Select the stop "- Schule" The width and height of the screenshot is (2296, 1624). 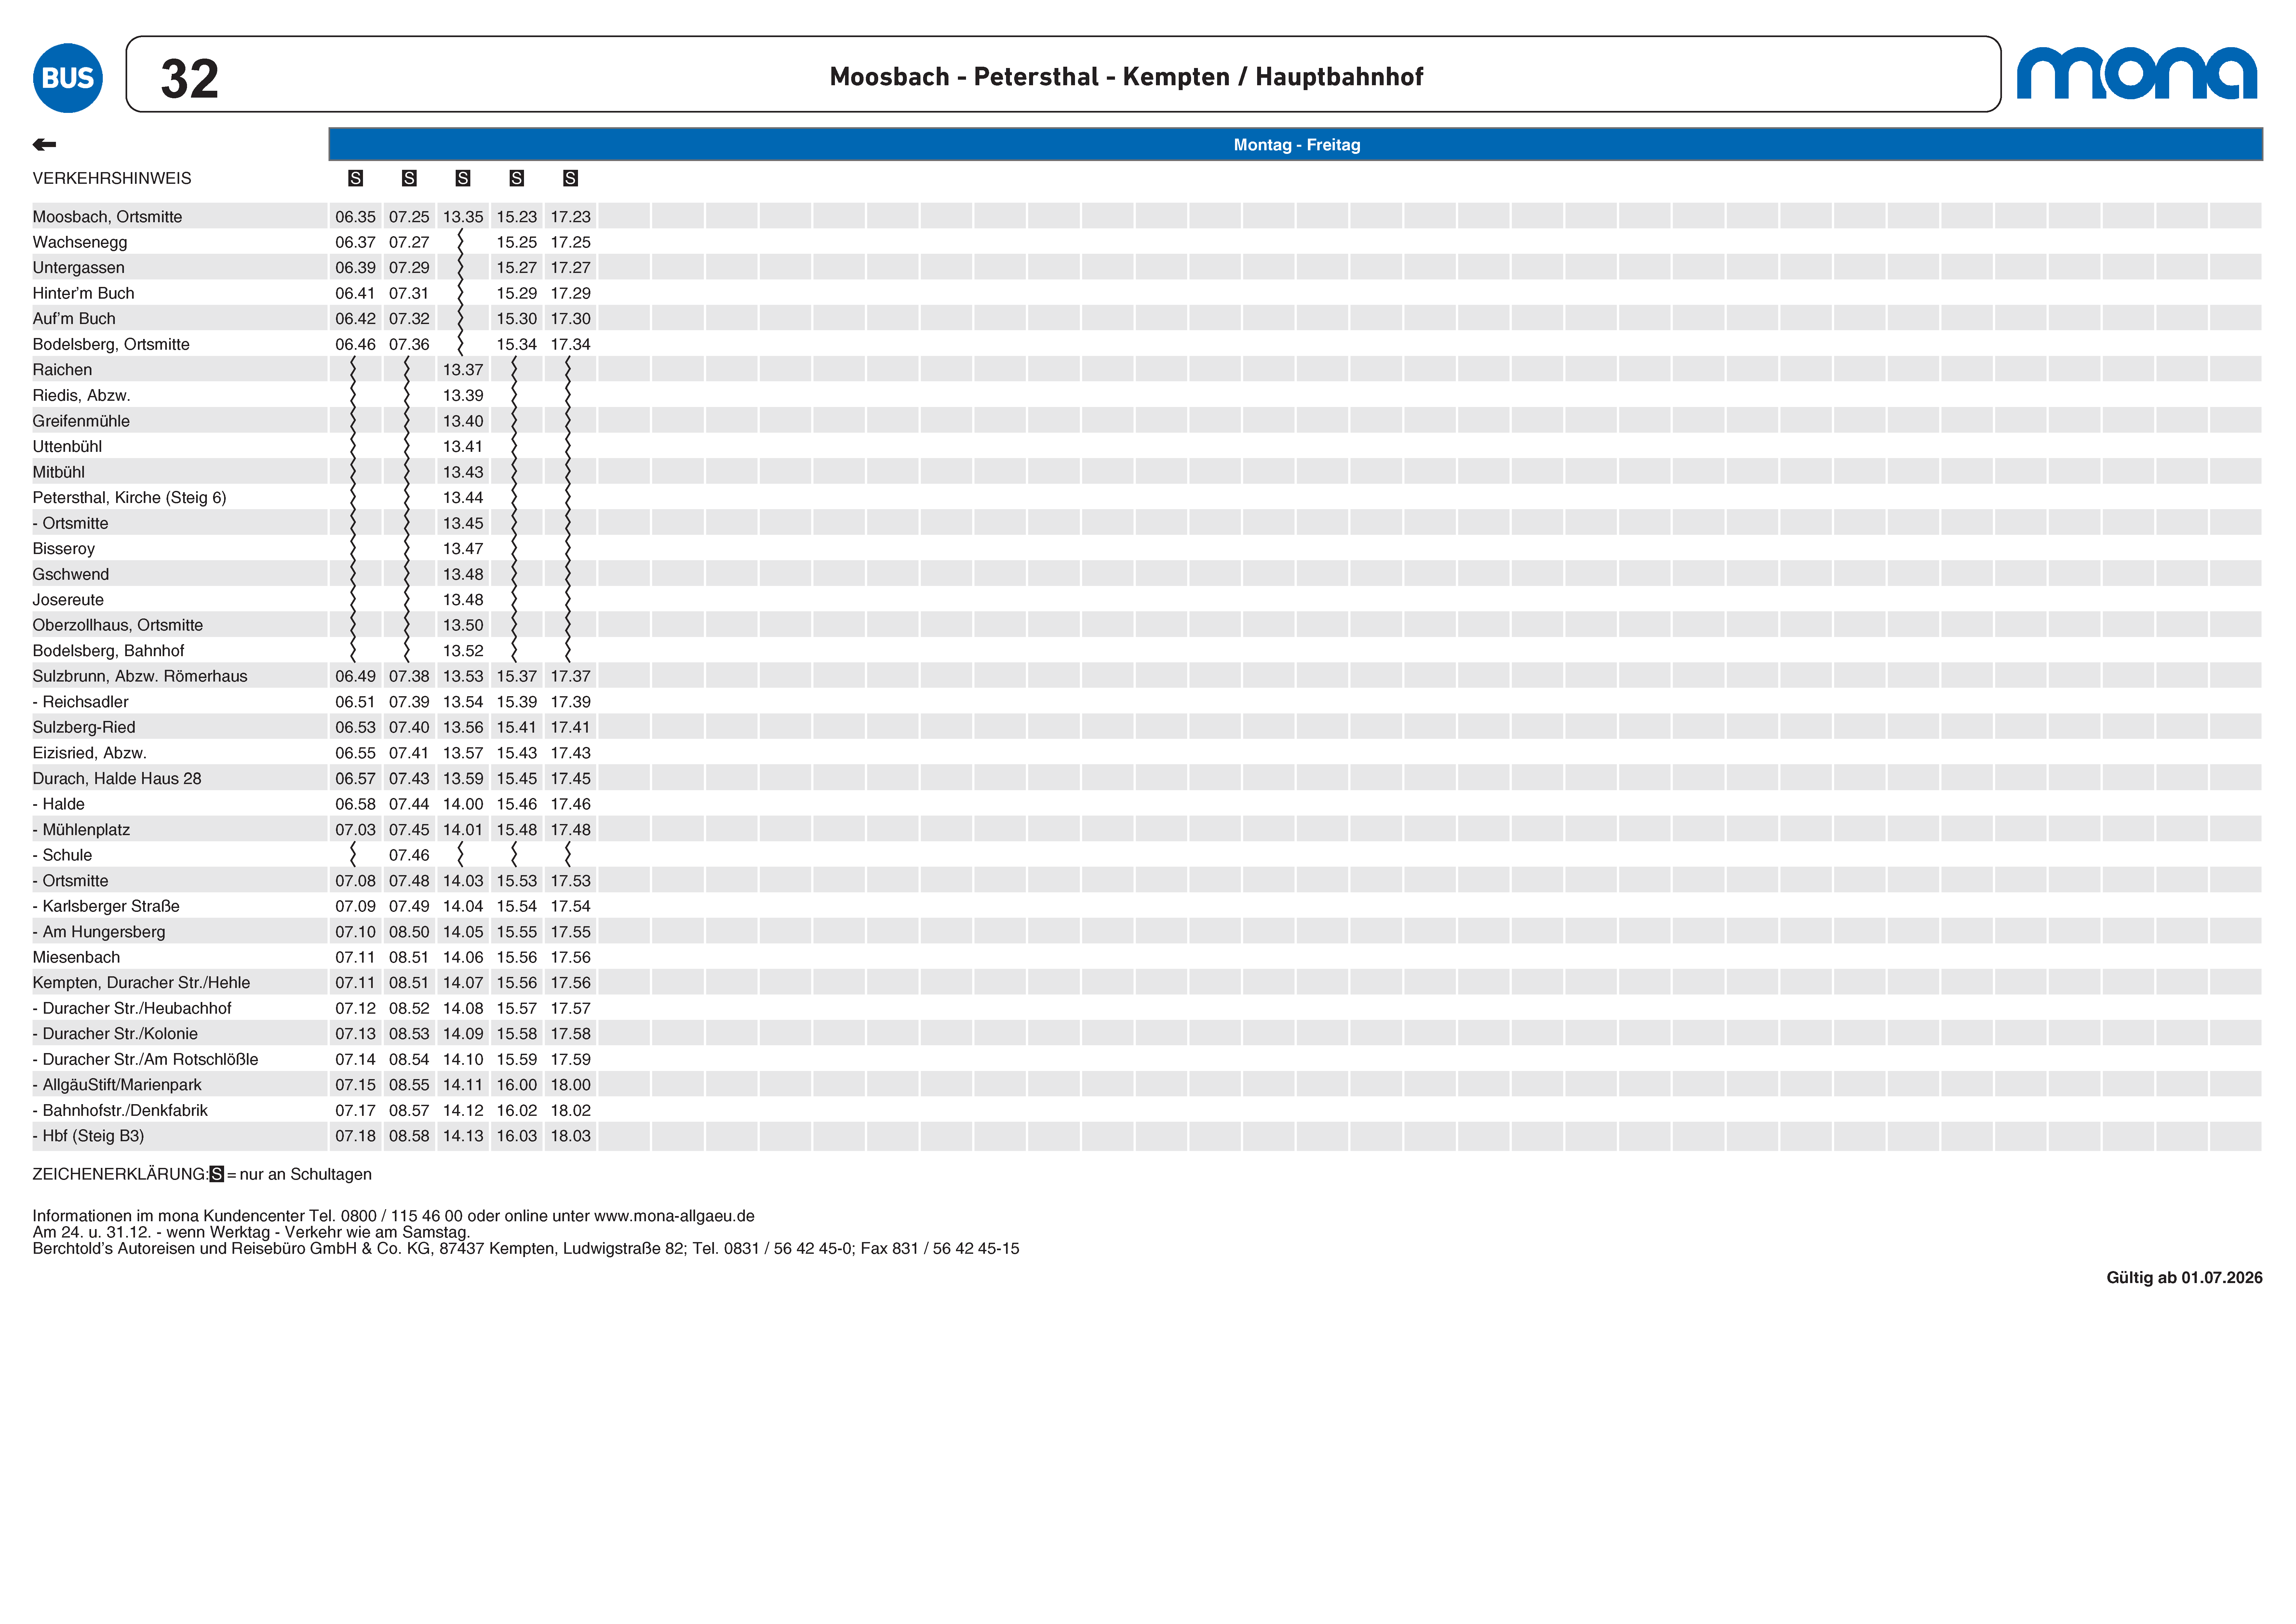click(62, 855)
